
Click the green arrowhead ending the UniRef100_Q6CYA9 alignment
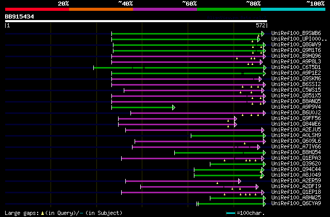click(x=265, y=204)
